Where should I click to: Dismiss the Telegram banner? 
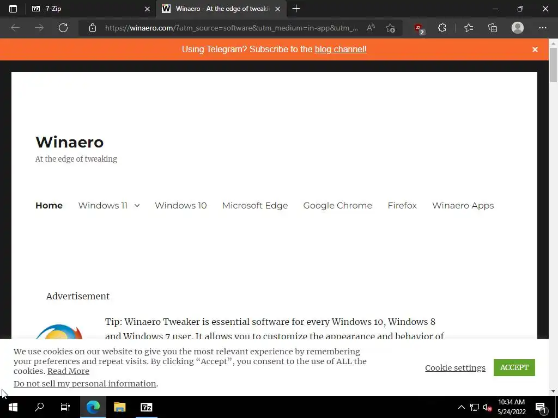pyautogui.click(x=535, y=50)
